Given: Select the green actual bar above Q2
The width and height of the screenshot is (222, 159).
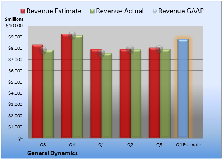Looking at the screenshot, I should 136,93.
